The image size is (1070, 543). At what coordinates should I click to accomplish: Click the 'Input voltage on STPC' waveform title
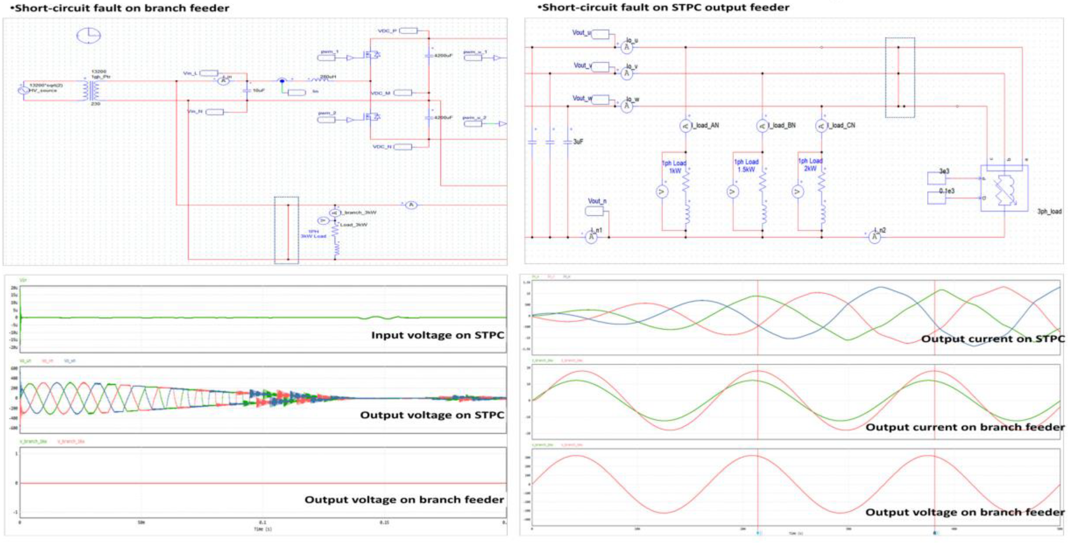point(438,335)
